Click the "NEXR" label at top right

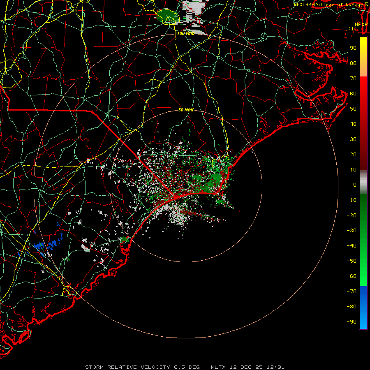coord(361,25)
